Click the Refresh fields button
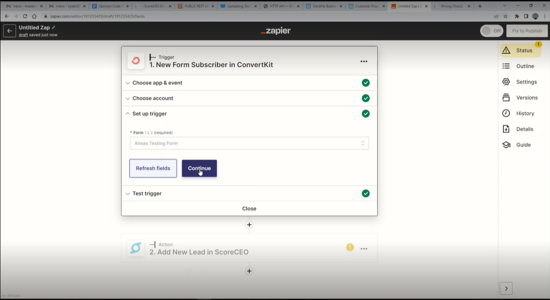The image size is (550, 300). pyautogui.click(x=153, y=168)
